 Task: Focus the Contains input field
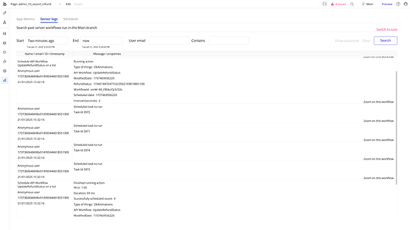[x=229, y=41]
